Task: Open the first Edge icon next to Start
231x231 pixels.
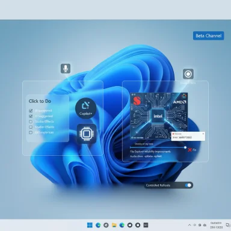Action: (x=98, y=225)
